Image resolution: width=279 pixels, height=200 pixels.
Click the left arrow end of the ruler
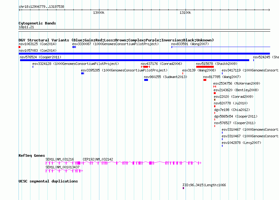pos(20,10)
